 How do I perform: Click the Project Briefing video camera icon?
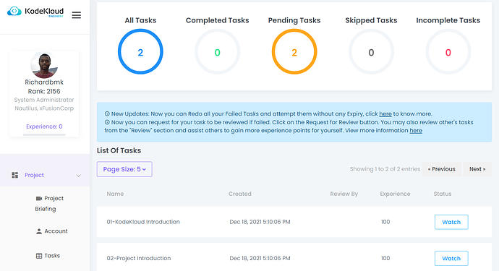point(39,199)
